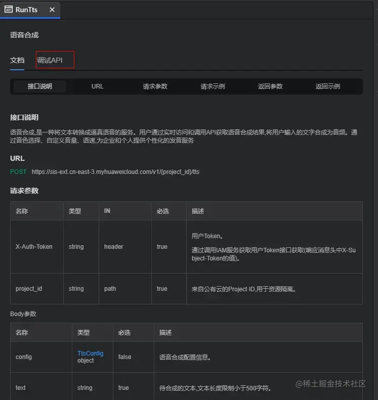Click the 描述 header in request params table
378x400 pixels.
(198, 211)
